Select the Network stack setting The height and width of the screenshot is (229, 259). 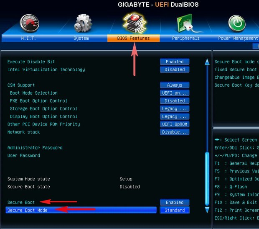(x=24, y=132)
